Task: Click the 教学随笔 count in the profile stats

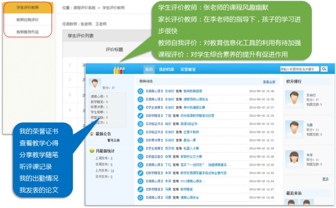Action: tap(106, 102)
